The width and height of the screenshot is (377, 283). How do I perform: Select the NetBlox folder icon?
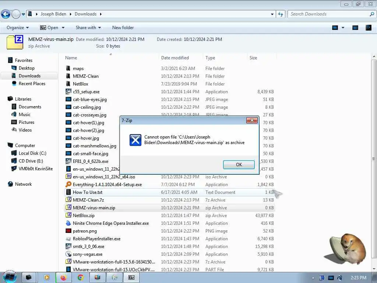tap(68, 84)
